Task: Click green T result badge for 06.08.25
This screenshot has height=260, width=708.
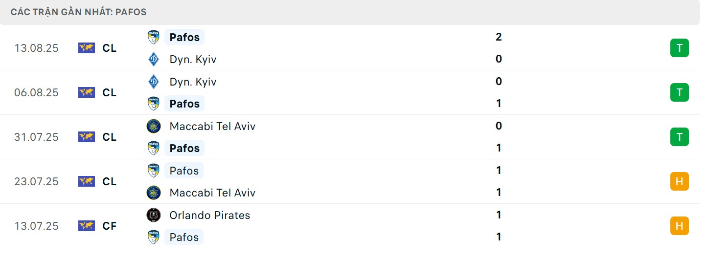Action: 679,92
